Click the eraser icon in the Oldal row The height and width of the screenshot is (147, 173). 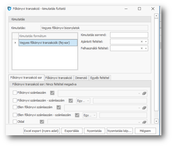(144, 122)
